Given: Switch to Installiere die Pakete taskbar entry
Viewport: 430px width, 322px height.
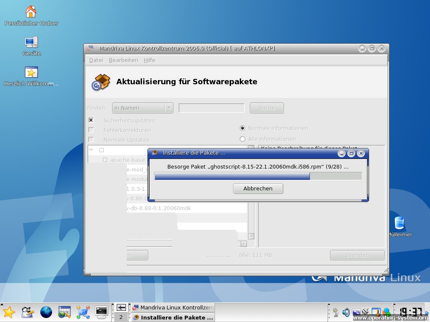Looking at the screenshot, I should point(173,317).
